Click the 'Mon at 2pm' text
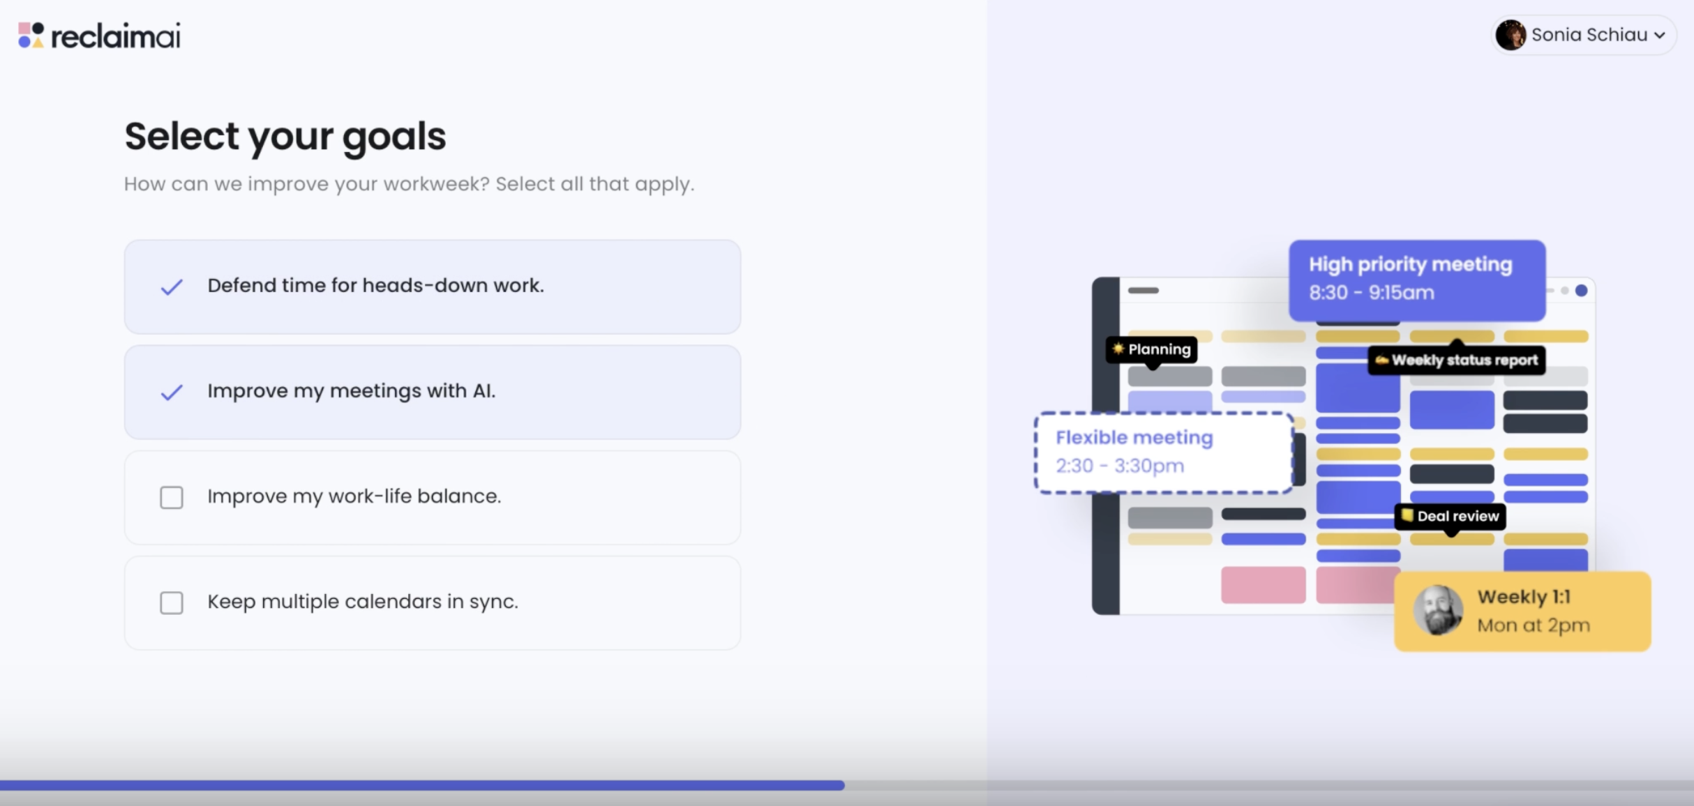 coord(1534,625)
